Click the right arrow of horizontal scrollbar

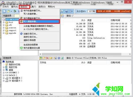pyautogui.click(x=130, y=54)
